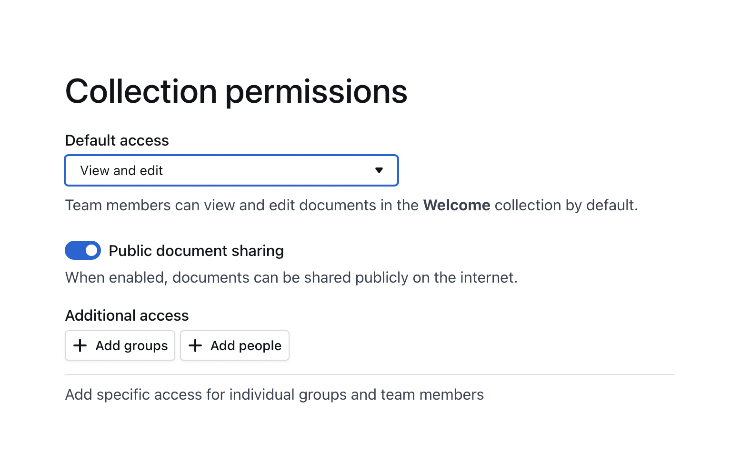Click the When enabled sharing description text
Viewport: 741px width, 472px height.
[291, 277]
